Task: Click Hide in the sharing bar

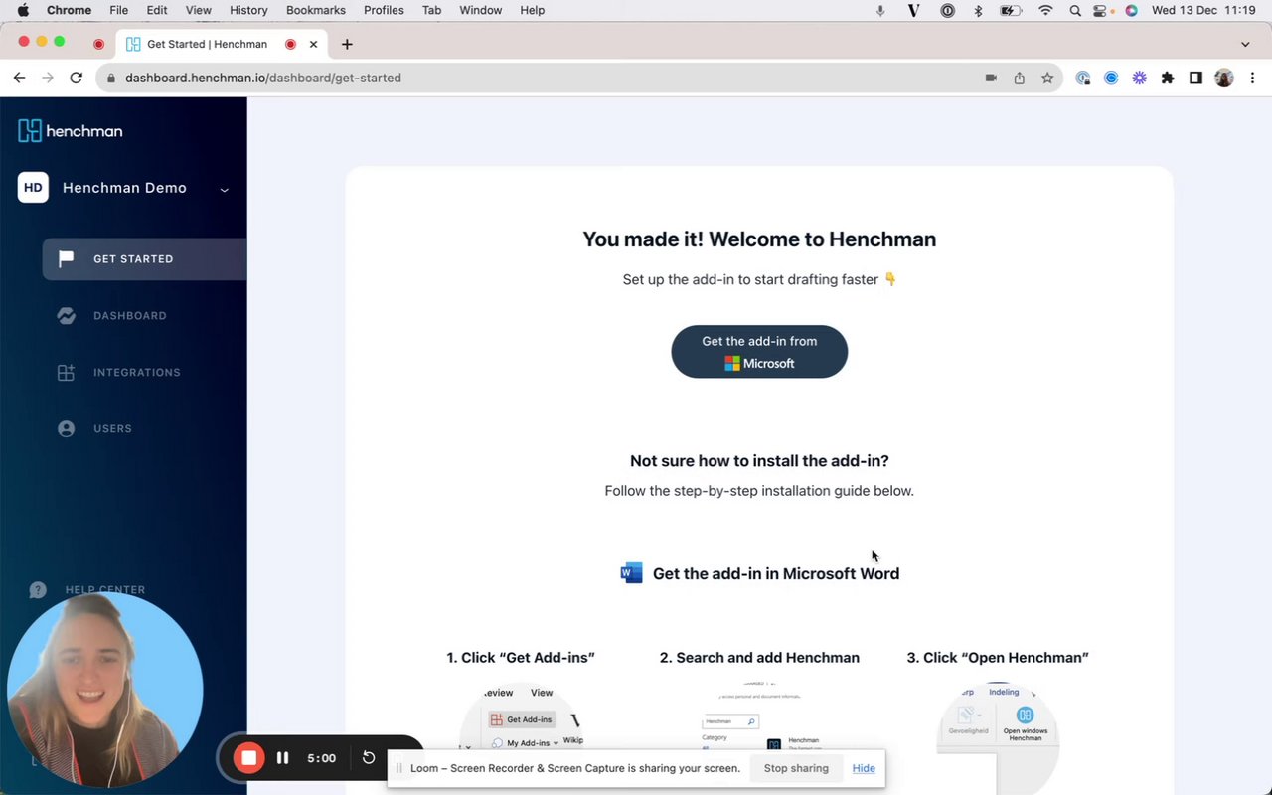Action: coord(864,768)
